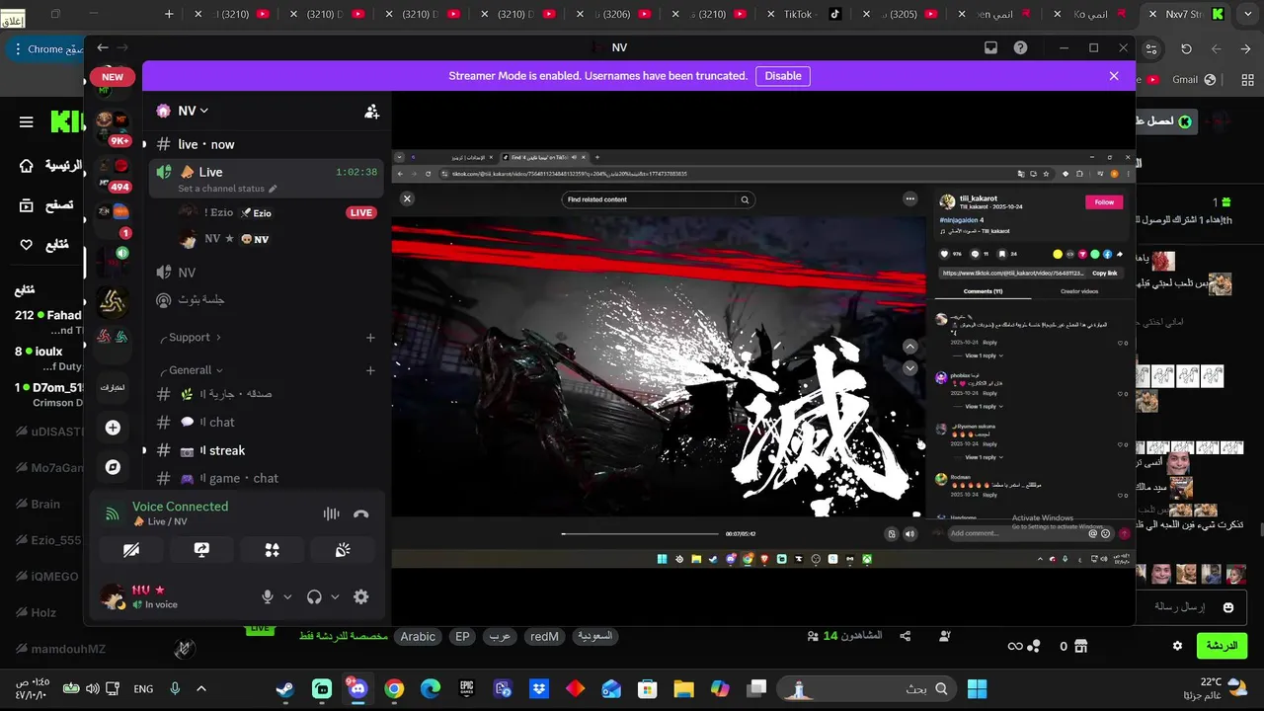Open new Chrome tab plus button
The width and height of the screenshot is (1264, 711).
(169, 14)
